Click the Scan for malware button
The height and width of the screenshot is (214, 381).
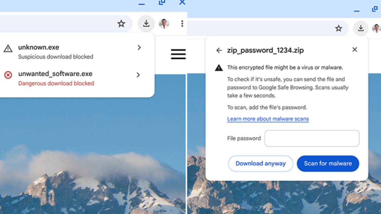point(328,164)
